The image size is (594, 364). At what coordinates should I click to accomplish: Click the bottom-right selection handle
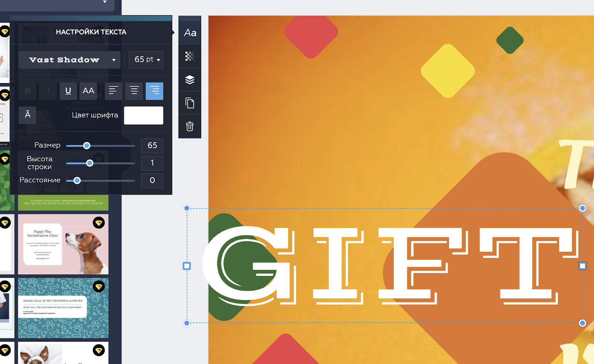(582, 323)
